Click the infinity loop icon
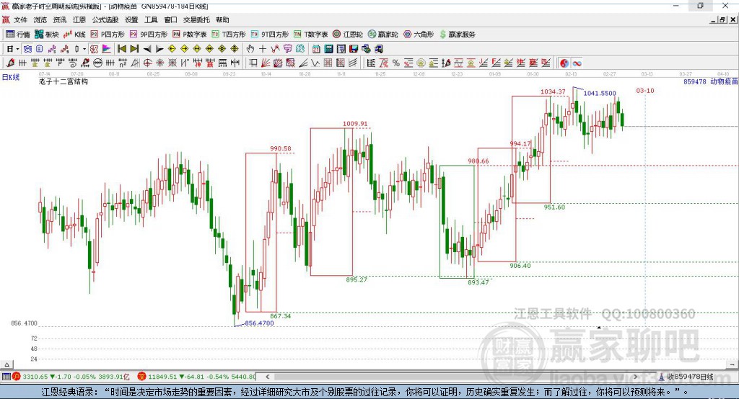The height and width of the screenshot is (399, 739). tap(577, 63)
